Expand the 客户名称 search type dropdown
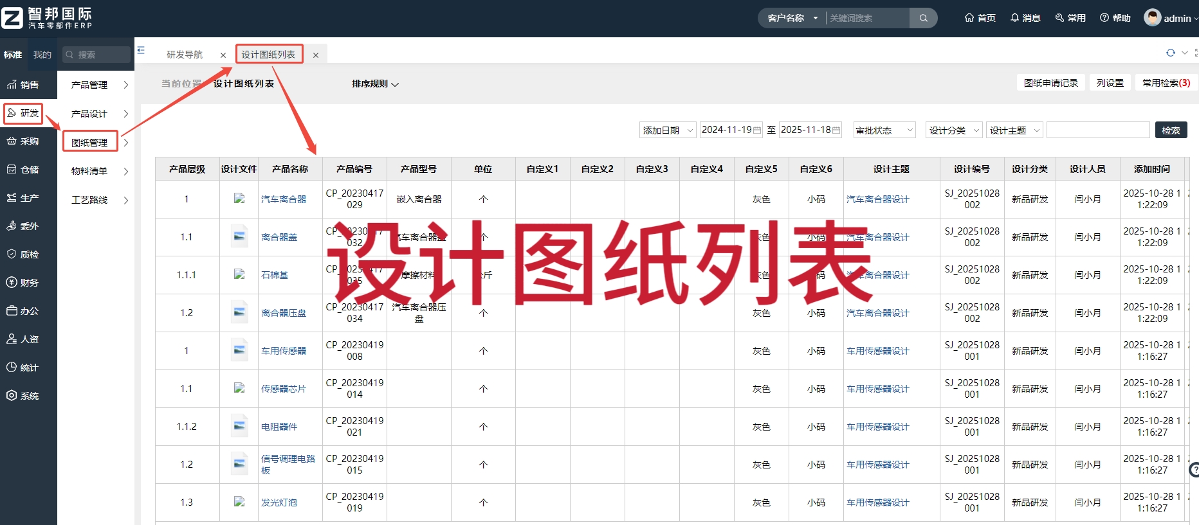Screen dimensions: 1199x525 click(x=792, y=18)
